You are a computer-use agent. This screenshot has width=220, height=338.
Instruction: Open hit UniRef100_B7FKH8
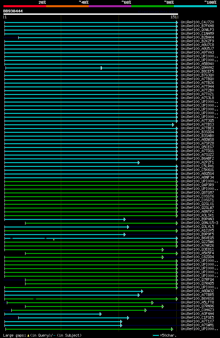(x=197, y=26)
